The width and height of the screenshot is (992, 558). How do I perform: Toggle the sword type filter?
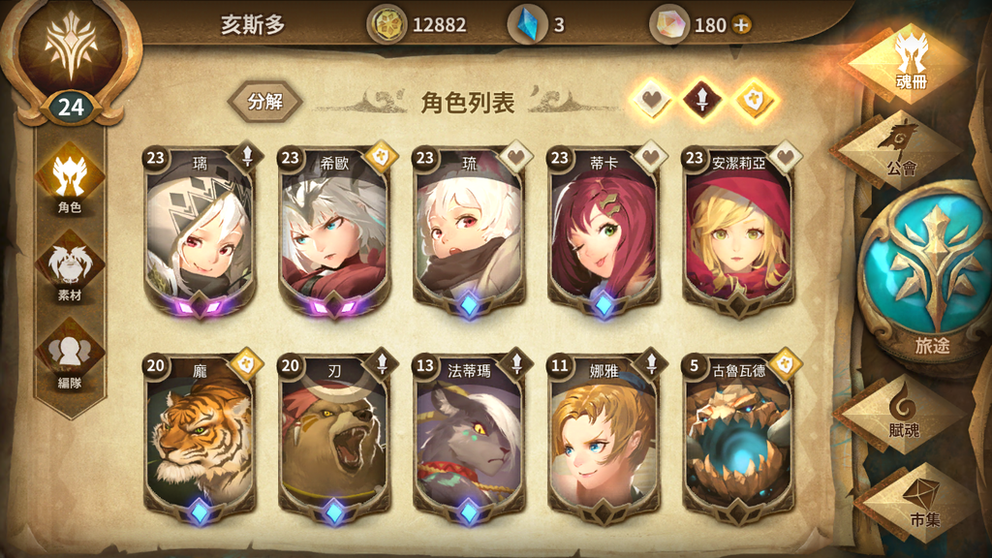(x=702, y=100)
